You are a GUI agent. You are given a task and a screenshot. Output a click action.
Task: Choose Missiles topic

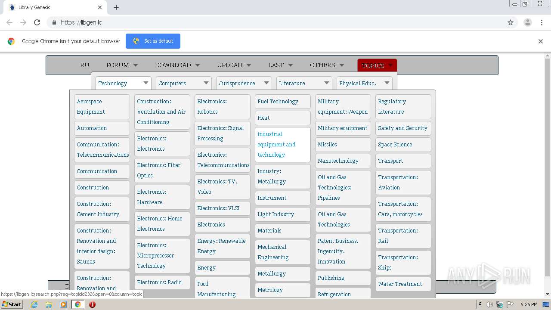point(343,145)
